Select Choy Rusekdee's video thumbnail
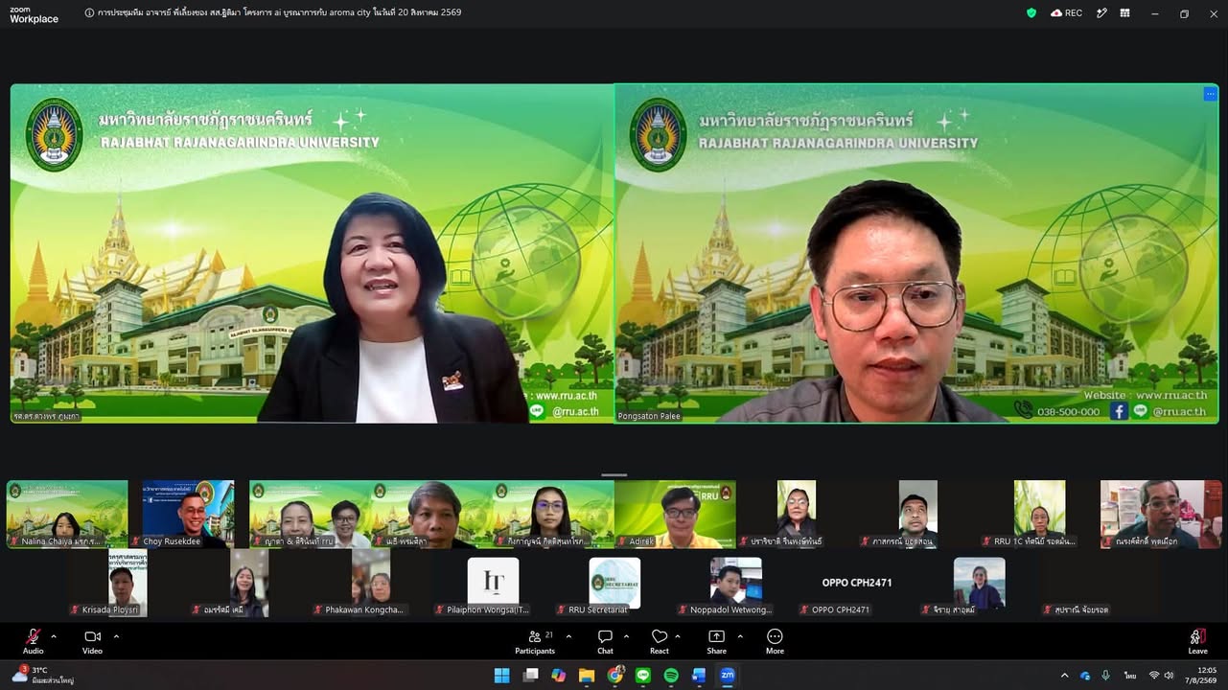The width and height of the screenshot is (1228, 690). 188,515
